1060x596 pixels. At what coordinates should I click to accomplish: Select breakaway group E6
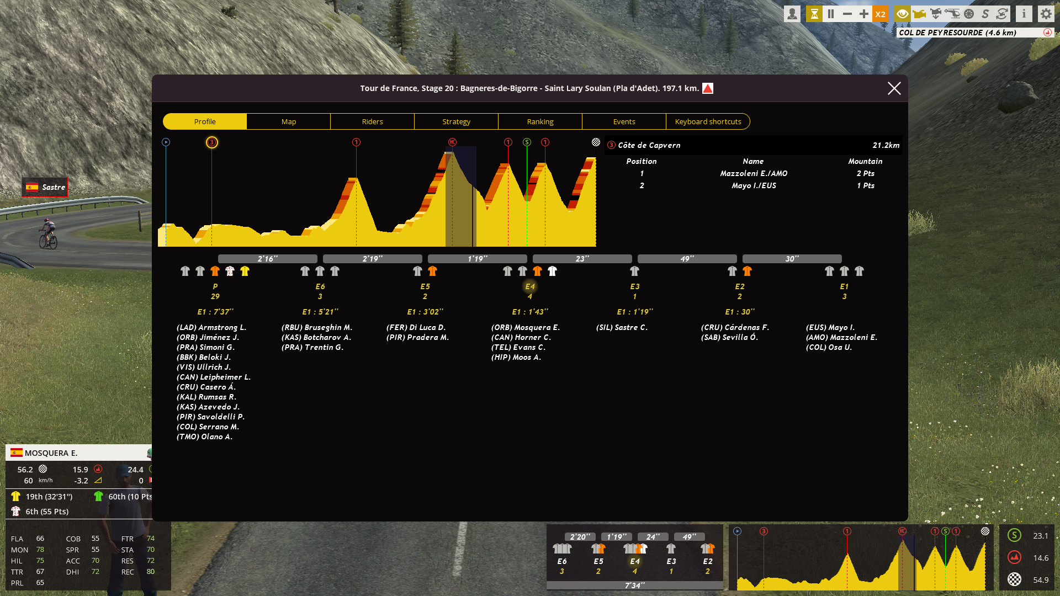pos(320,286)
